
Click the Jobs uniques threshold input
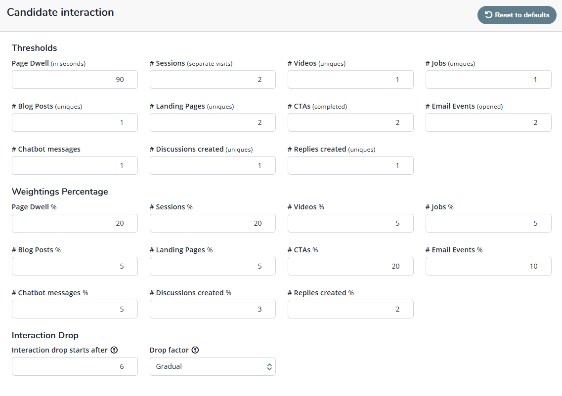click(x=488, y=79)
